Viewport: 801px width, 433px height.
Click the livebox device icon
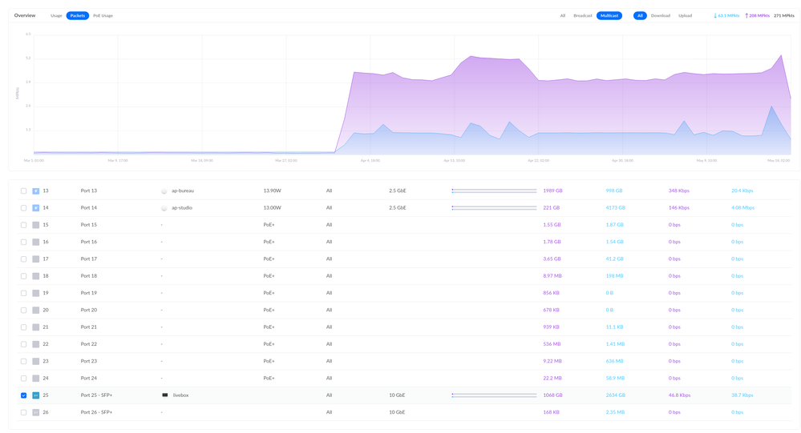click(x=165, y=395)
